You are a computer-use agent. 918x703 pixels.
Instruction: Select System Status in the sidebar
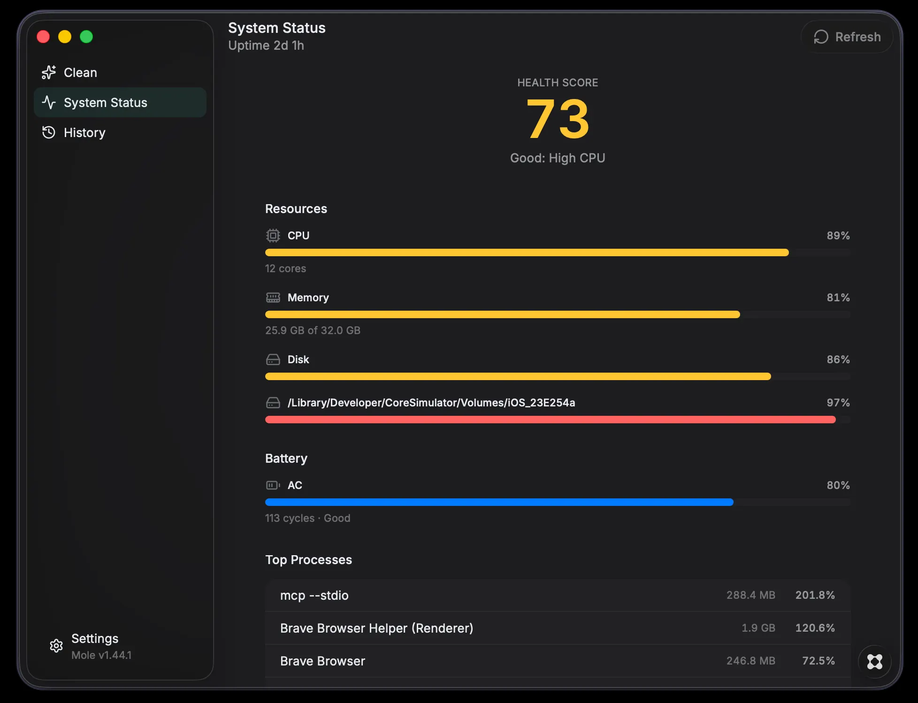[x=120, y=102]
